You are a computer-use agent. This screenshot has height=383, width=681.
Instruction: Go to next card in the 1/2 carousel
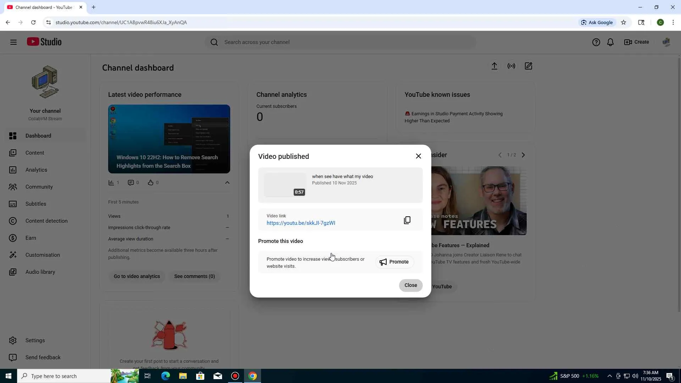(x=523, y=155)
